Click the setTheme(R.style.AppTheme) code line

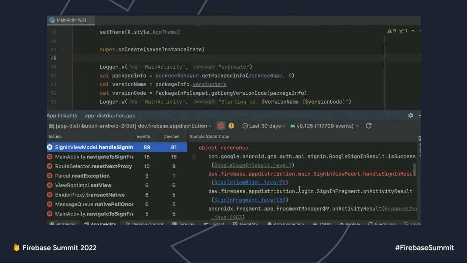140,32
